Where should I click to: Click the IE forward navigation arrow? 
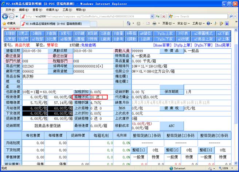click(13, 16)
